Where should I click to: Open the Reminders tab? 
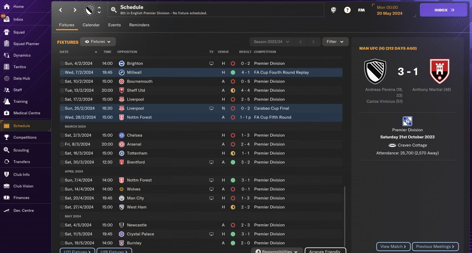click(x=139, y=25)
